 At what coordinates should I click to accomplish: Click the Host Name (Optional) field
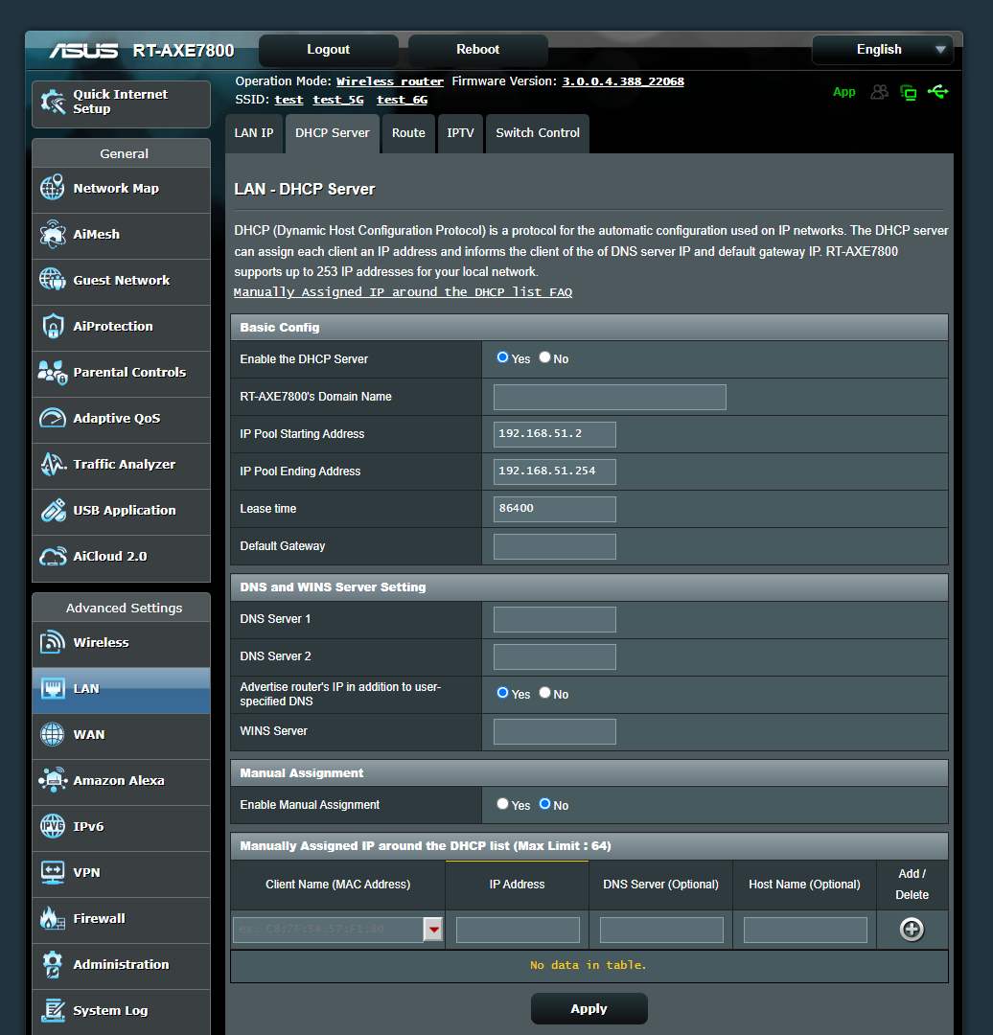click(805, 930)
